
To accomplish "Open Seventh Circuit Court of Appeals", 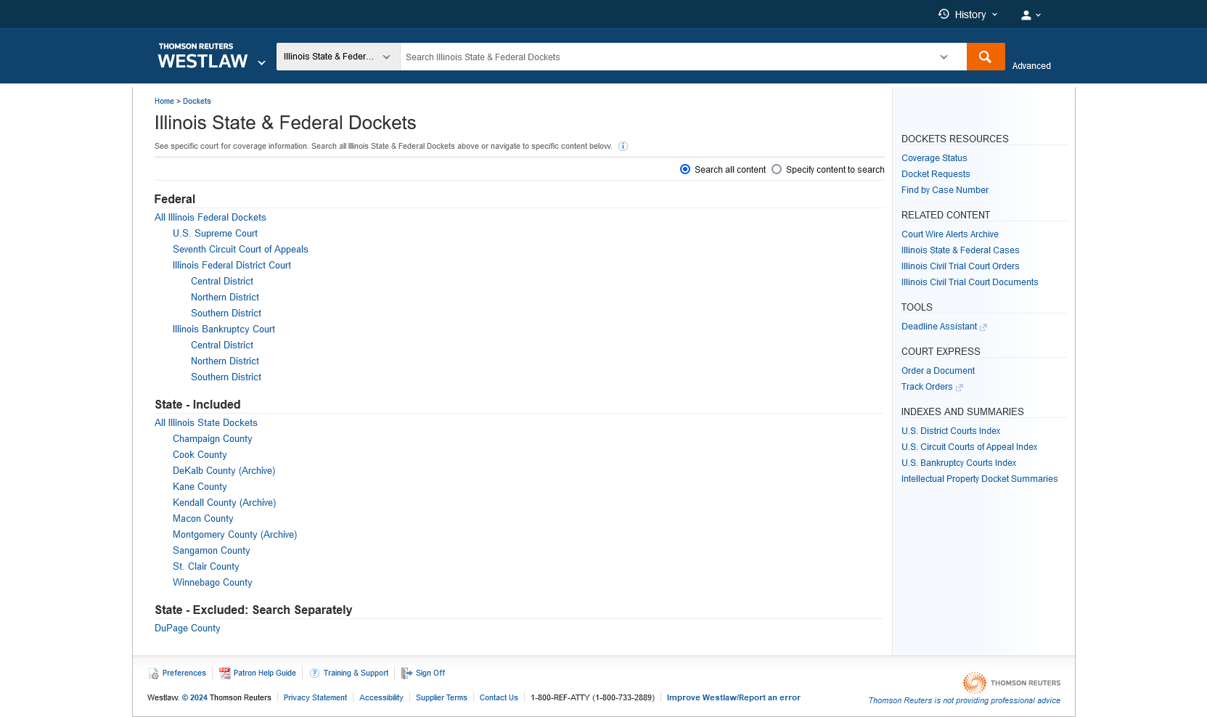I will [240, 250].
